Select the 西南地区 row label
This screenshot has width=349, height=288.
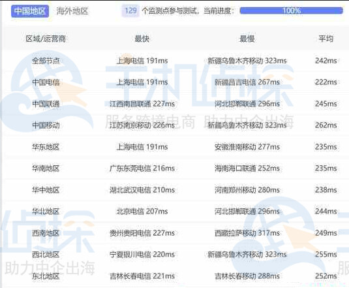click(x=46, y=233)
